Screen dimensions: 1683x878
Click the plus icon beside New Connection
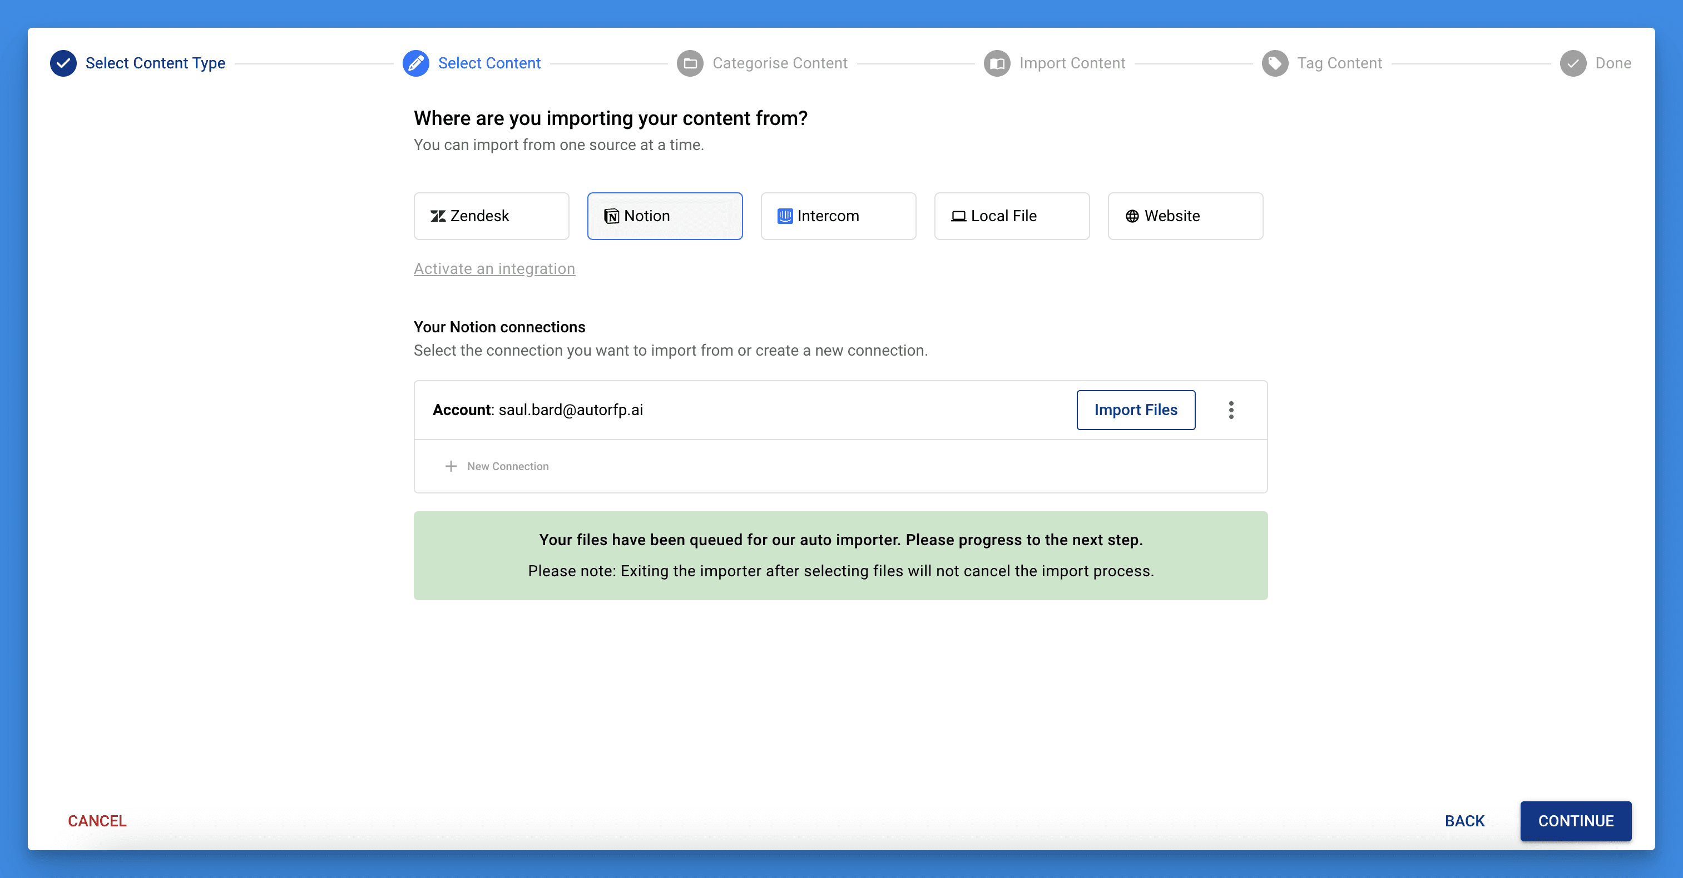[451, 466]
